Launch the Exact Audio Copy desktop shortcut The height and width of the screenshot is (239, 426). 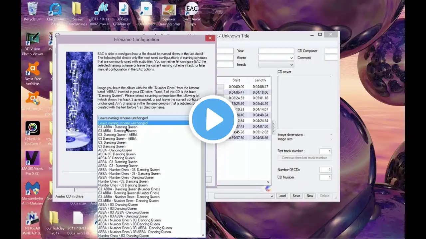(x=192, y=14)
